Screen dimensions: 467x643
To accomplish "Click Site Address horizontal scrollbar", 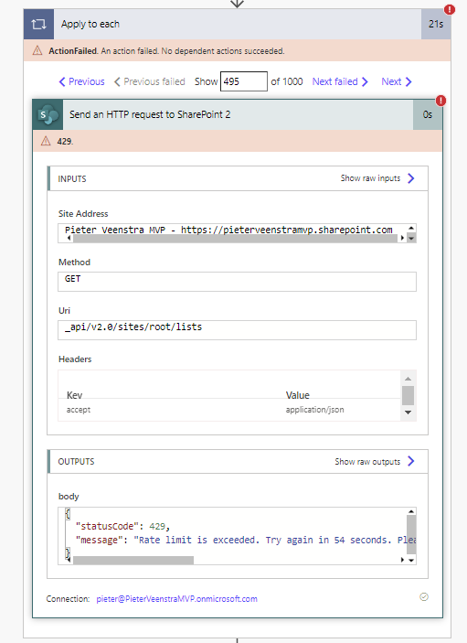I will pyautogui.click(x=235, y=238).
